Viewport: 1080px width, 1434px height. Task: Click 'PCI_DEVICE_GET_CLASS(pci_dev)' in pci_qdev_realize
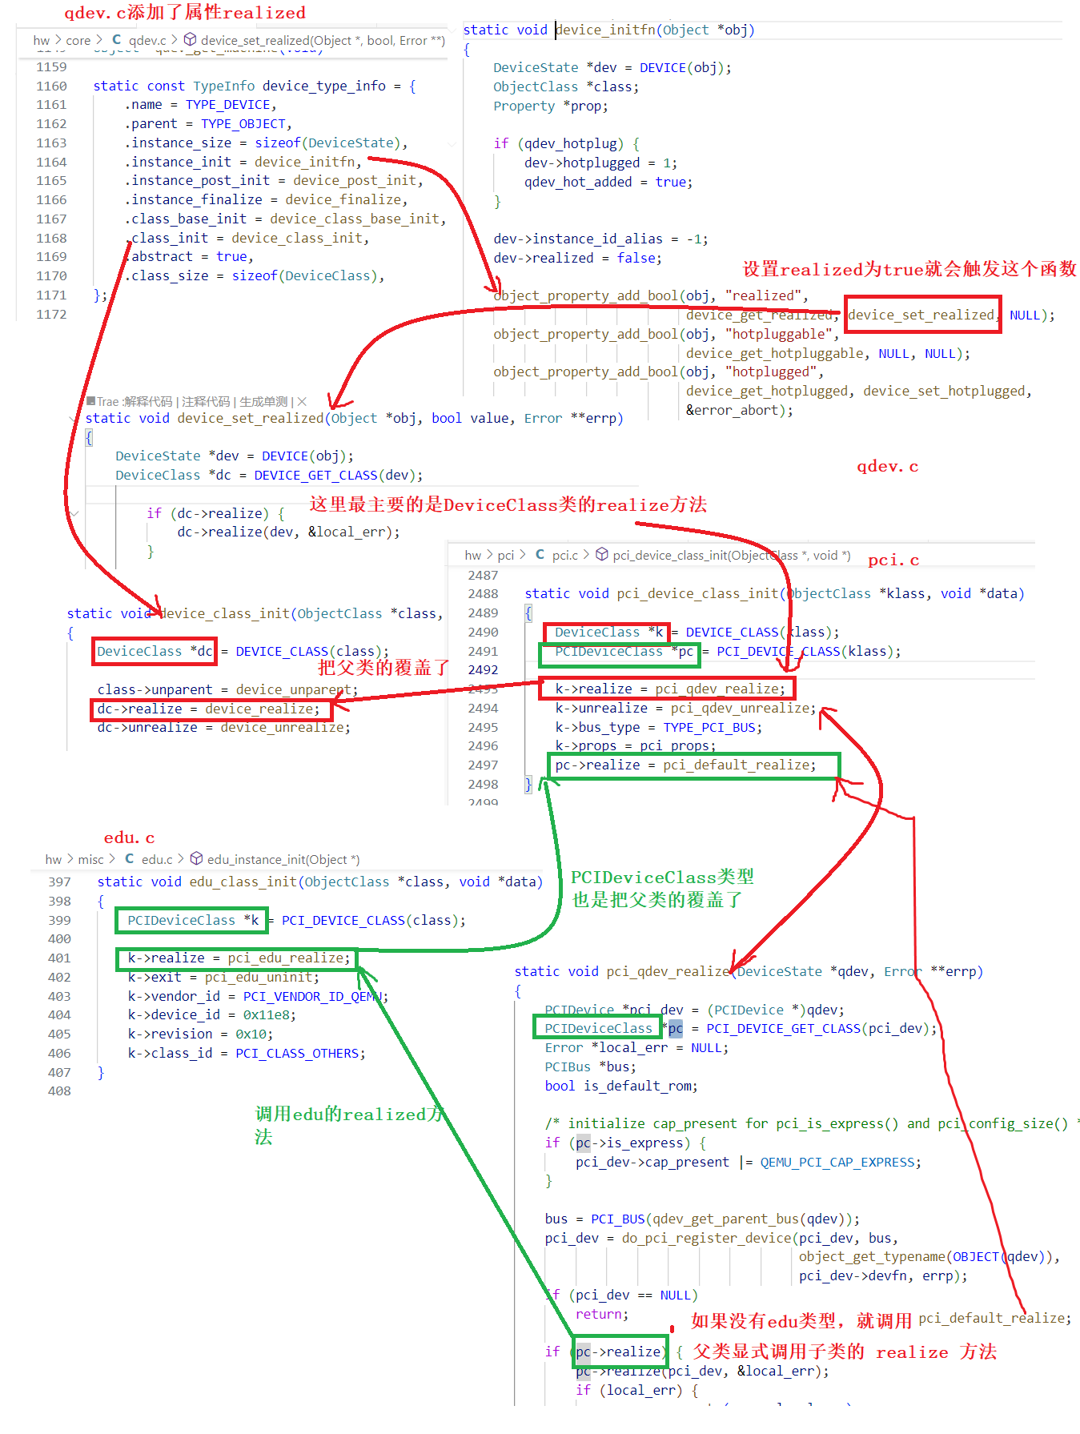(818, 1028)
